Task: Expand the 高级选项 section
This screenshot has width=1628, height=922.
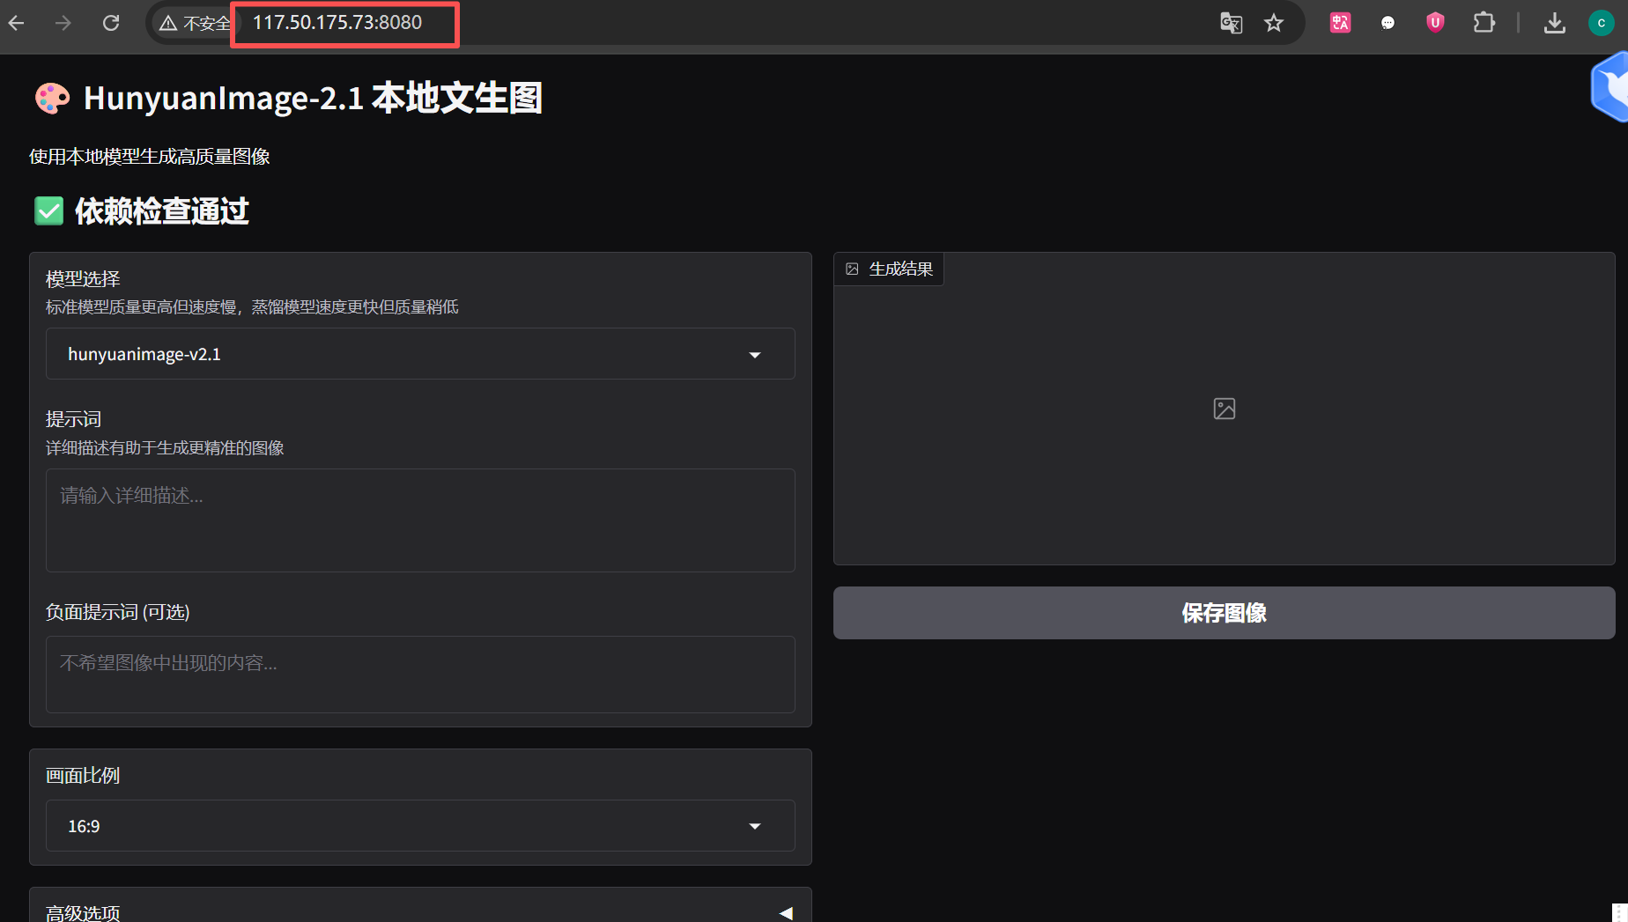Action: pos(420,912)
